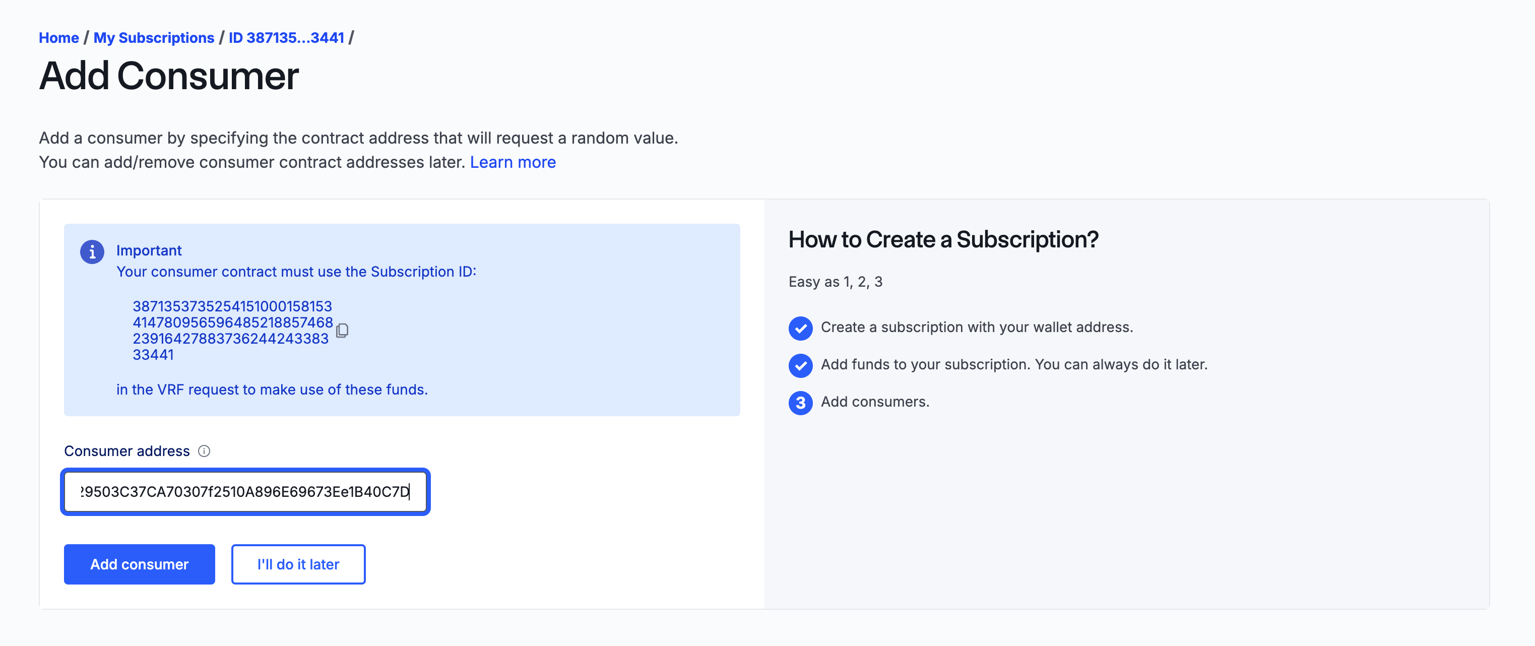Click the blue Important info icon
The image size is (1535, 646).
[92, 252]
